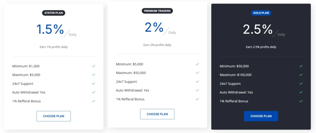The width and height of the screenshot is (316, 133).
Task: Click Choose Plan under Stater Plan
Action: [x=53, y=116]
